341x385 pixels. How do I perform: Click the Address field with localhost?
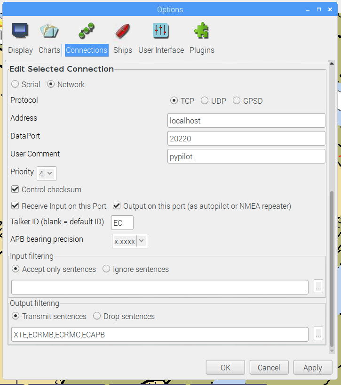point(246,120)
